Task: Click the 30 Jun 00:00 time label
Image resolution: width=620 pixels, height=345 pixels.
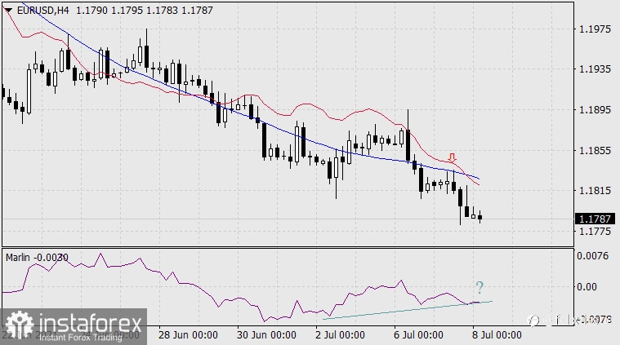Action: [x=266, y=335]
